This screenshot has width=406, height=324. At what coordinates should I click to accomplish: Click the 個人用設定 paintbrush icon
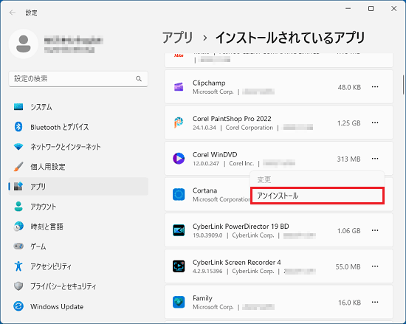click(18, 167)
